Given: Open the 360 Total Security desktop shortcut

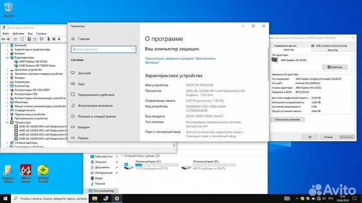Looking at the screenshot, I should (43, 173).
